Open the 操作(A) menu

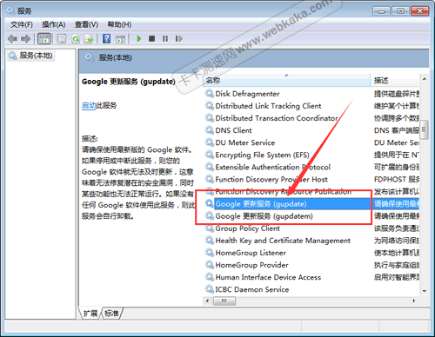coord(54,24)
